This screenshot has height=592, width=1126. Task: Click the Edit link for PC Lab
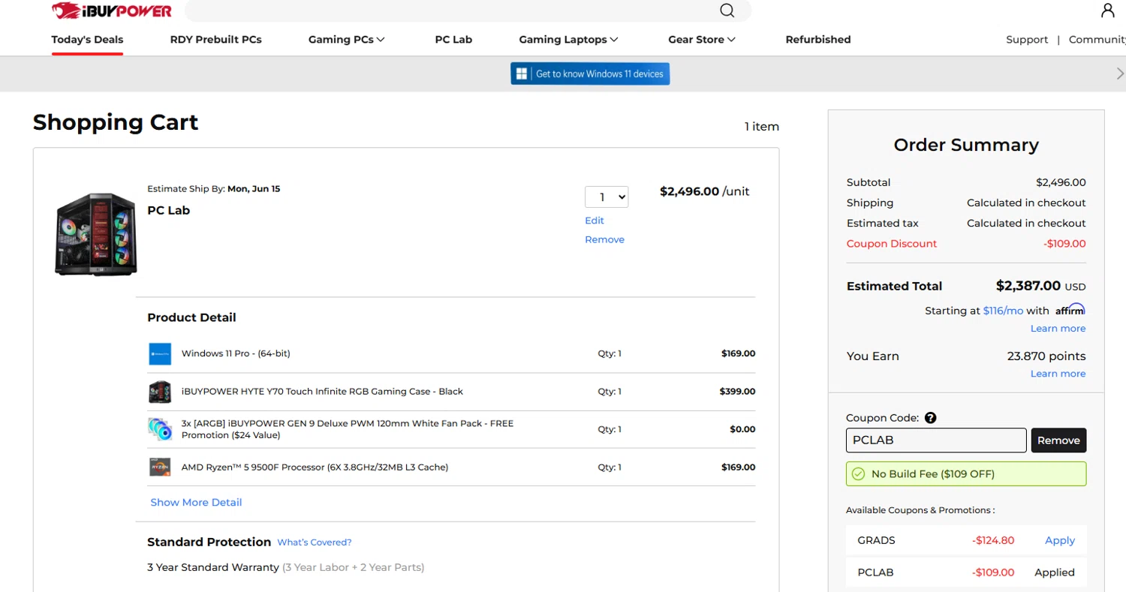(595, 221)
